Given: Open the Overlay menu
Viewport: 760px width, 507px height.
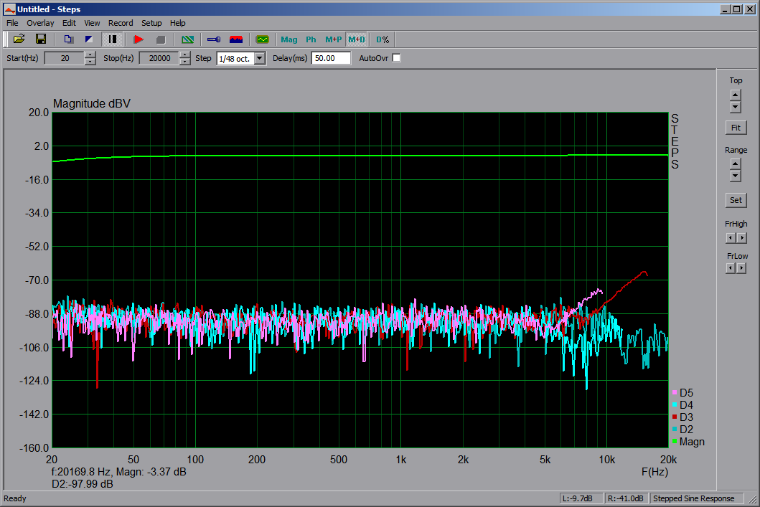Looking at the screenshot, I should tap(40, 23).
